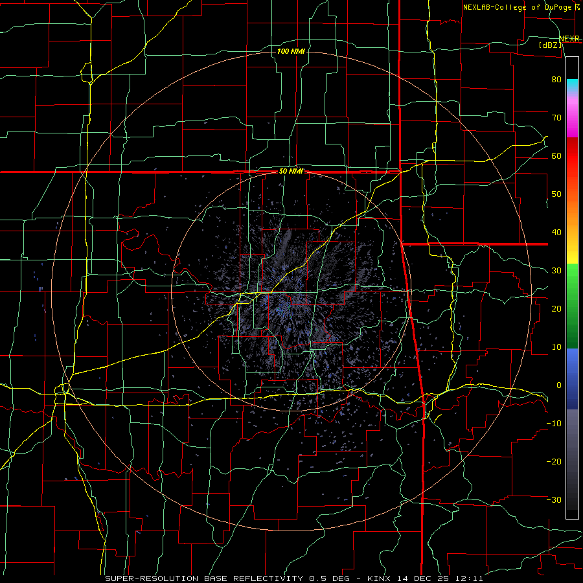Screen dimensions: 583x583
Task: Click the KINX station identifier in footer
Action: click(378, 578)
